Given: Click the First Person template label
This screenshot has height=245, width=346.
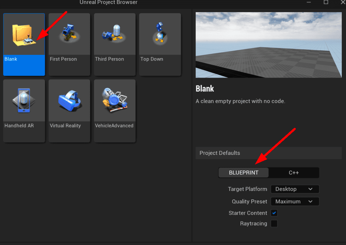Looking at the screenshot, I should pyautogui.click(x=63, y=59).
